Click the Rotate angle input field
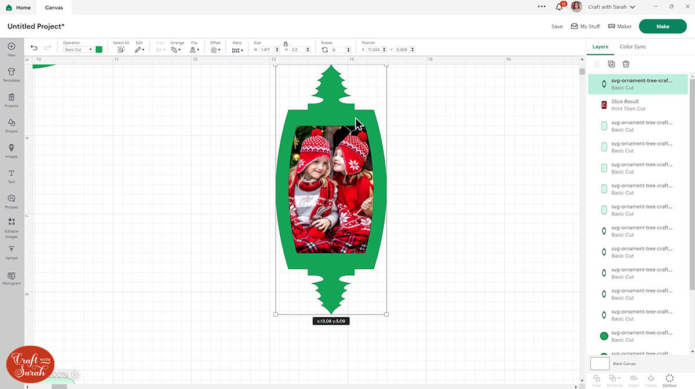The image size is (695, 389). pyautogui.click(x=338, y=50)
